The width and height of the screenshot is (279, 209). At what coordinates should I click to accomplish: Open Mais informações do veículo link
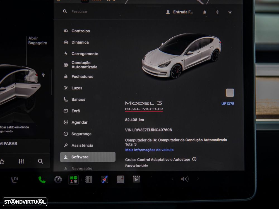click(x=149, y=150)
